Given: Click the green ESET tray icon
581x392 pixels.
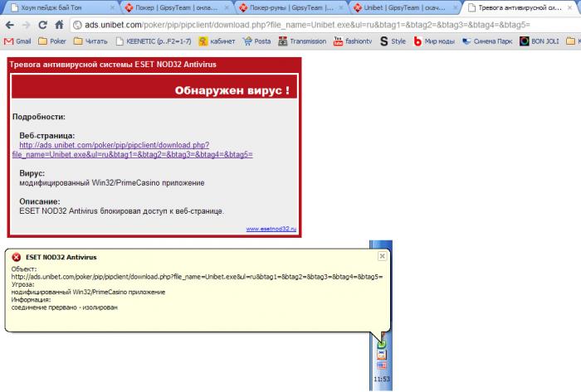Looking at the screenshot, I should pos(382,344).
